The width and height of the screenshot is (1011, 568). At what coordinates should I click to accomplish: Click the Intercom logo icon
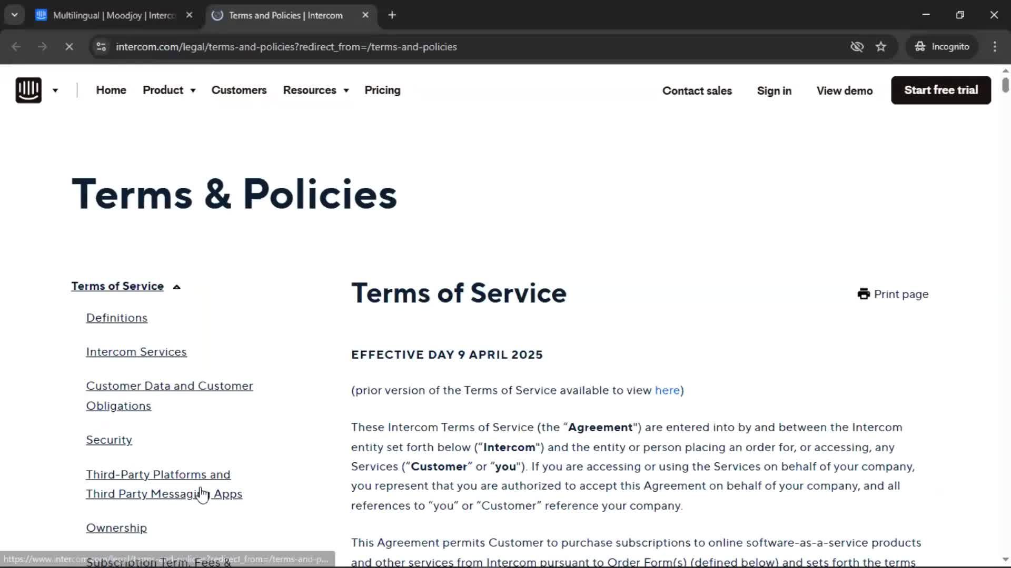point(28,90)
